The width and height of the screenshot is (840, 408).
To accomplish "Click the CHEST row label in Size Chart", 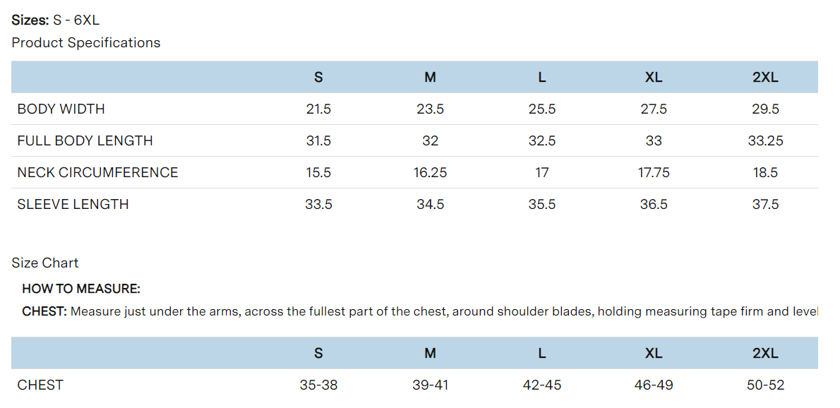I will tap(40, 385).
